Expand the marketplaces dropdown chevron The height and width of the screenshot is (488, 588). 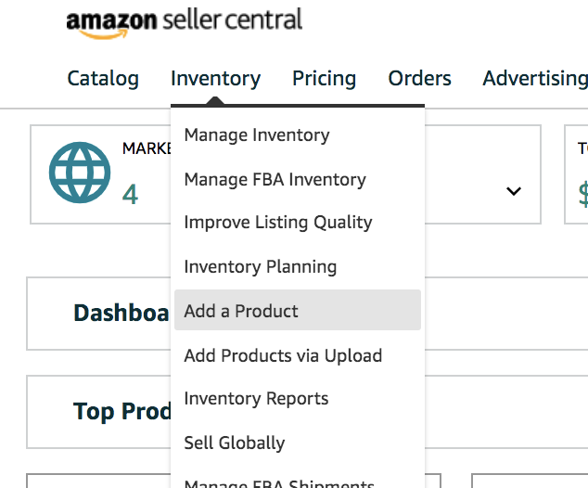pos(513,191)
